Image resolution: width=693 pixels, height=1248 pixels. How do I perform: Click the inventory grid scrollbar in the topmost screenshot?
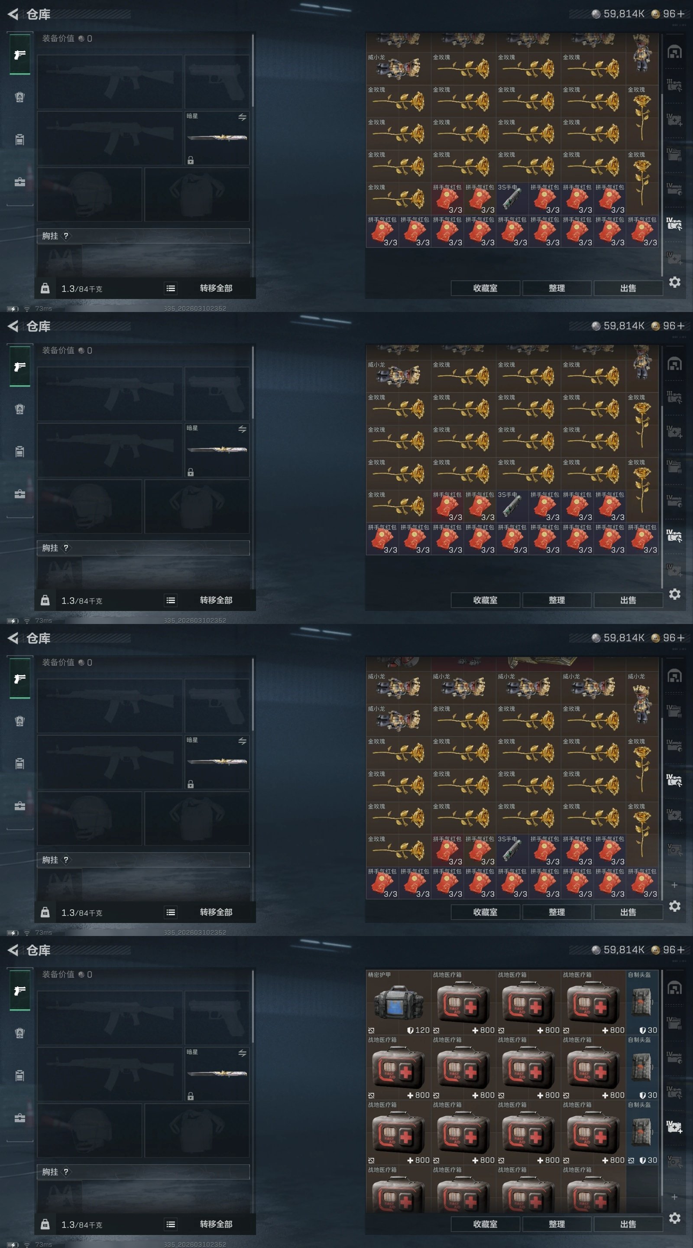(661, 184)
